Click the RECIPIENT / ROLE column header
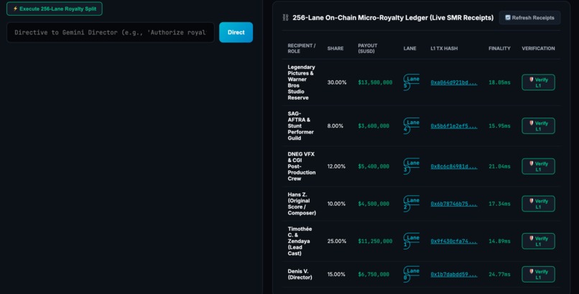 (301, 48)
